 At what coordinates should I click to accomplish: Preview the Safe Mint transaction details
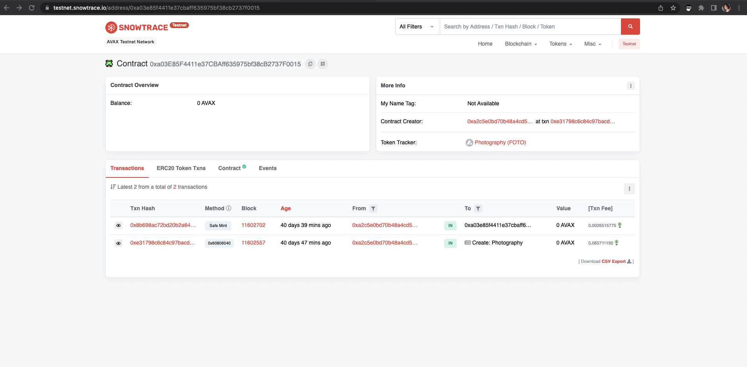[x=118, y=225]
